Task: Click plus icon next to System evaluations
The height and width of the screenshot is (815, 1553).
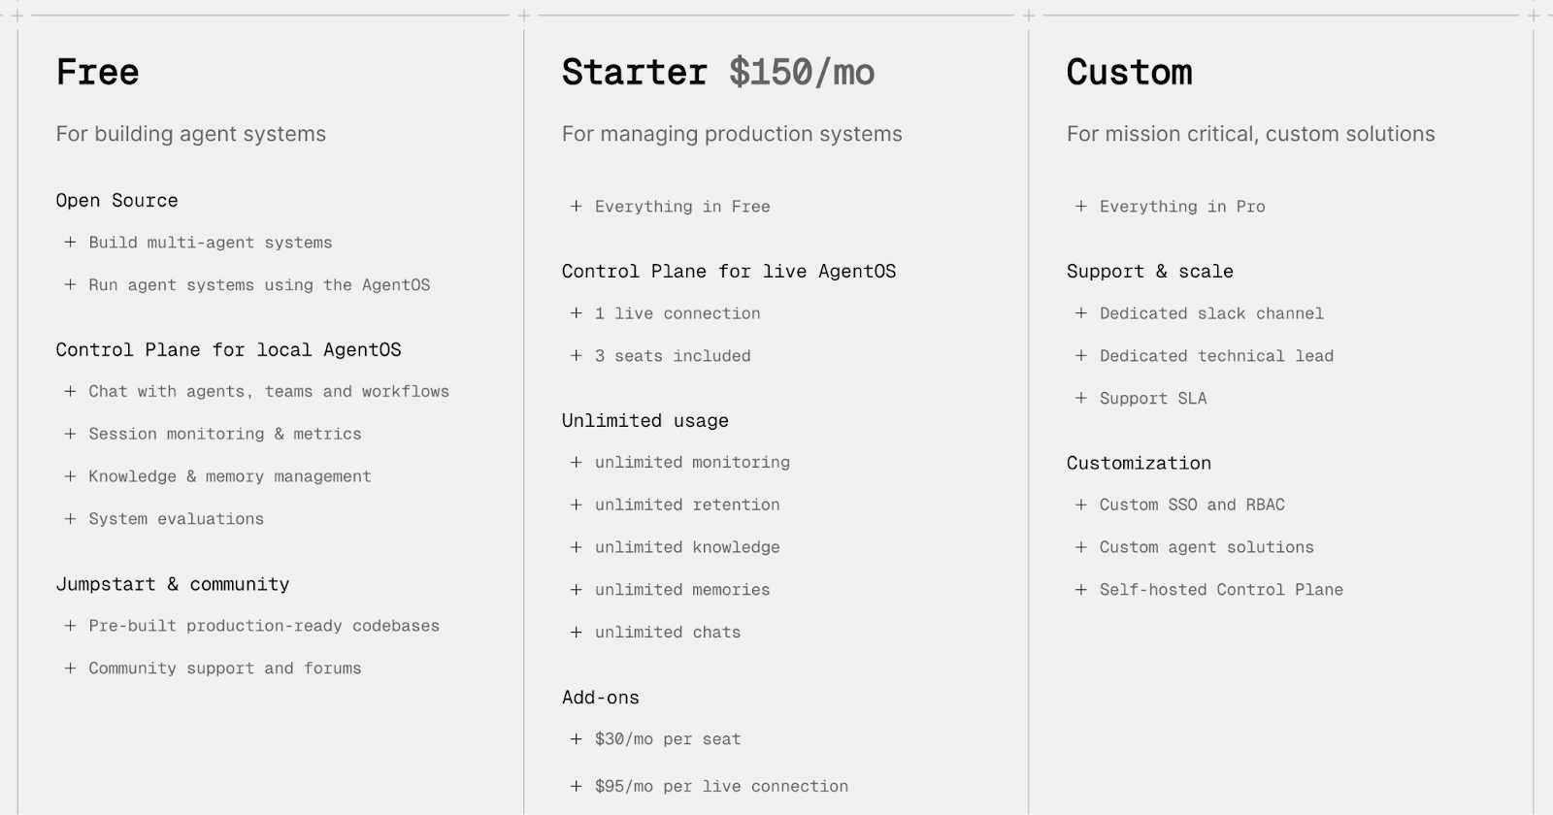Action: (x=70, y=519)
